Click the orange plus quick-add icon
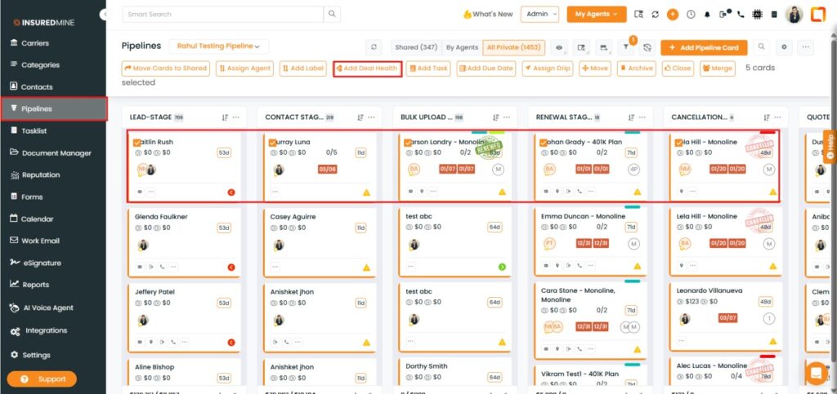Screen dimensions: 837x394 coord(673,14)
